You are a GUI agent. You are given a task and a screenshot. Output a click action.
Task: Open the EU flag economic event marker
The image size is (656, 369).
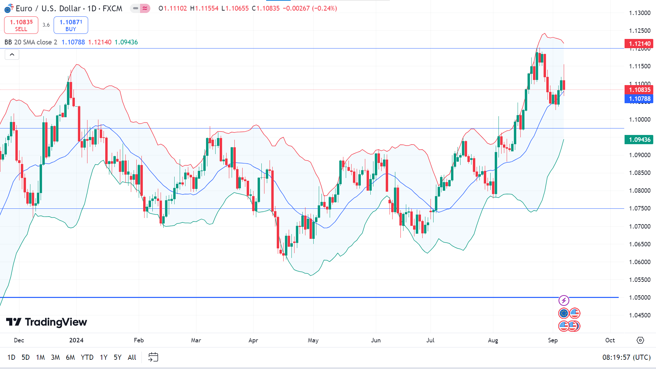[564, 313]
